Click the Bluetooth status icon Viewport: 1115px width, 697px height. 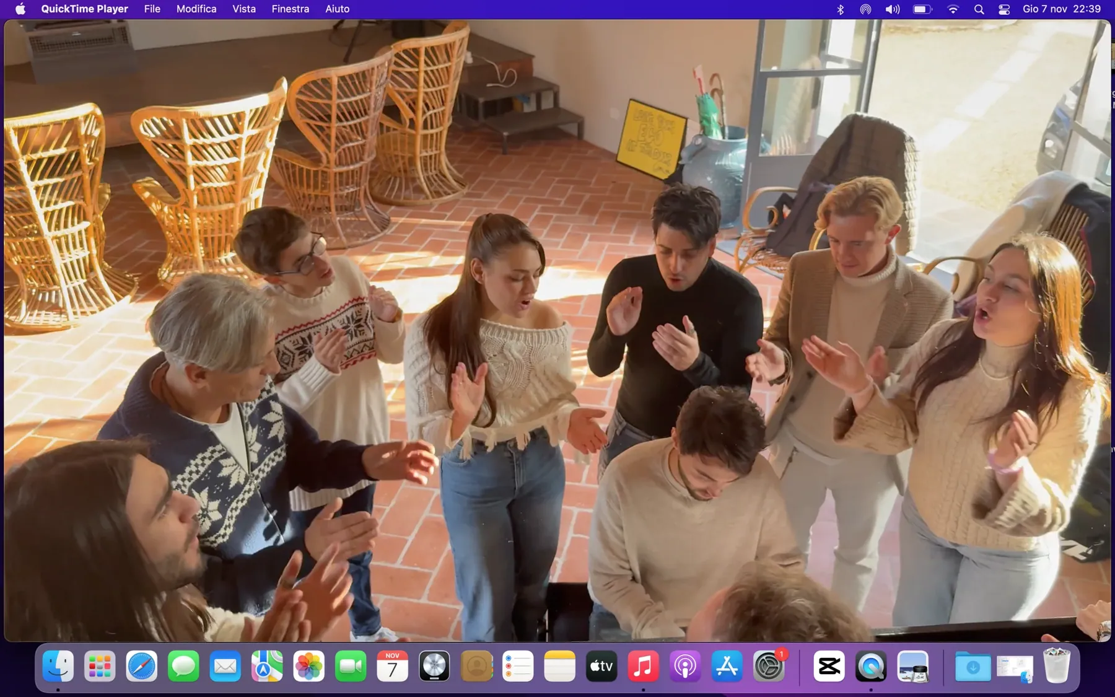click(840, 9)
